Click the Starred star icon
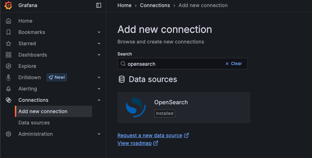The width and height of the screenshot is (312, 158). [x=8, y=43]
